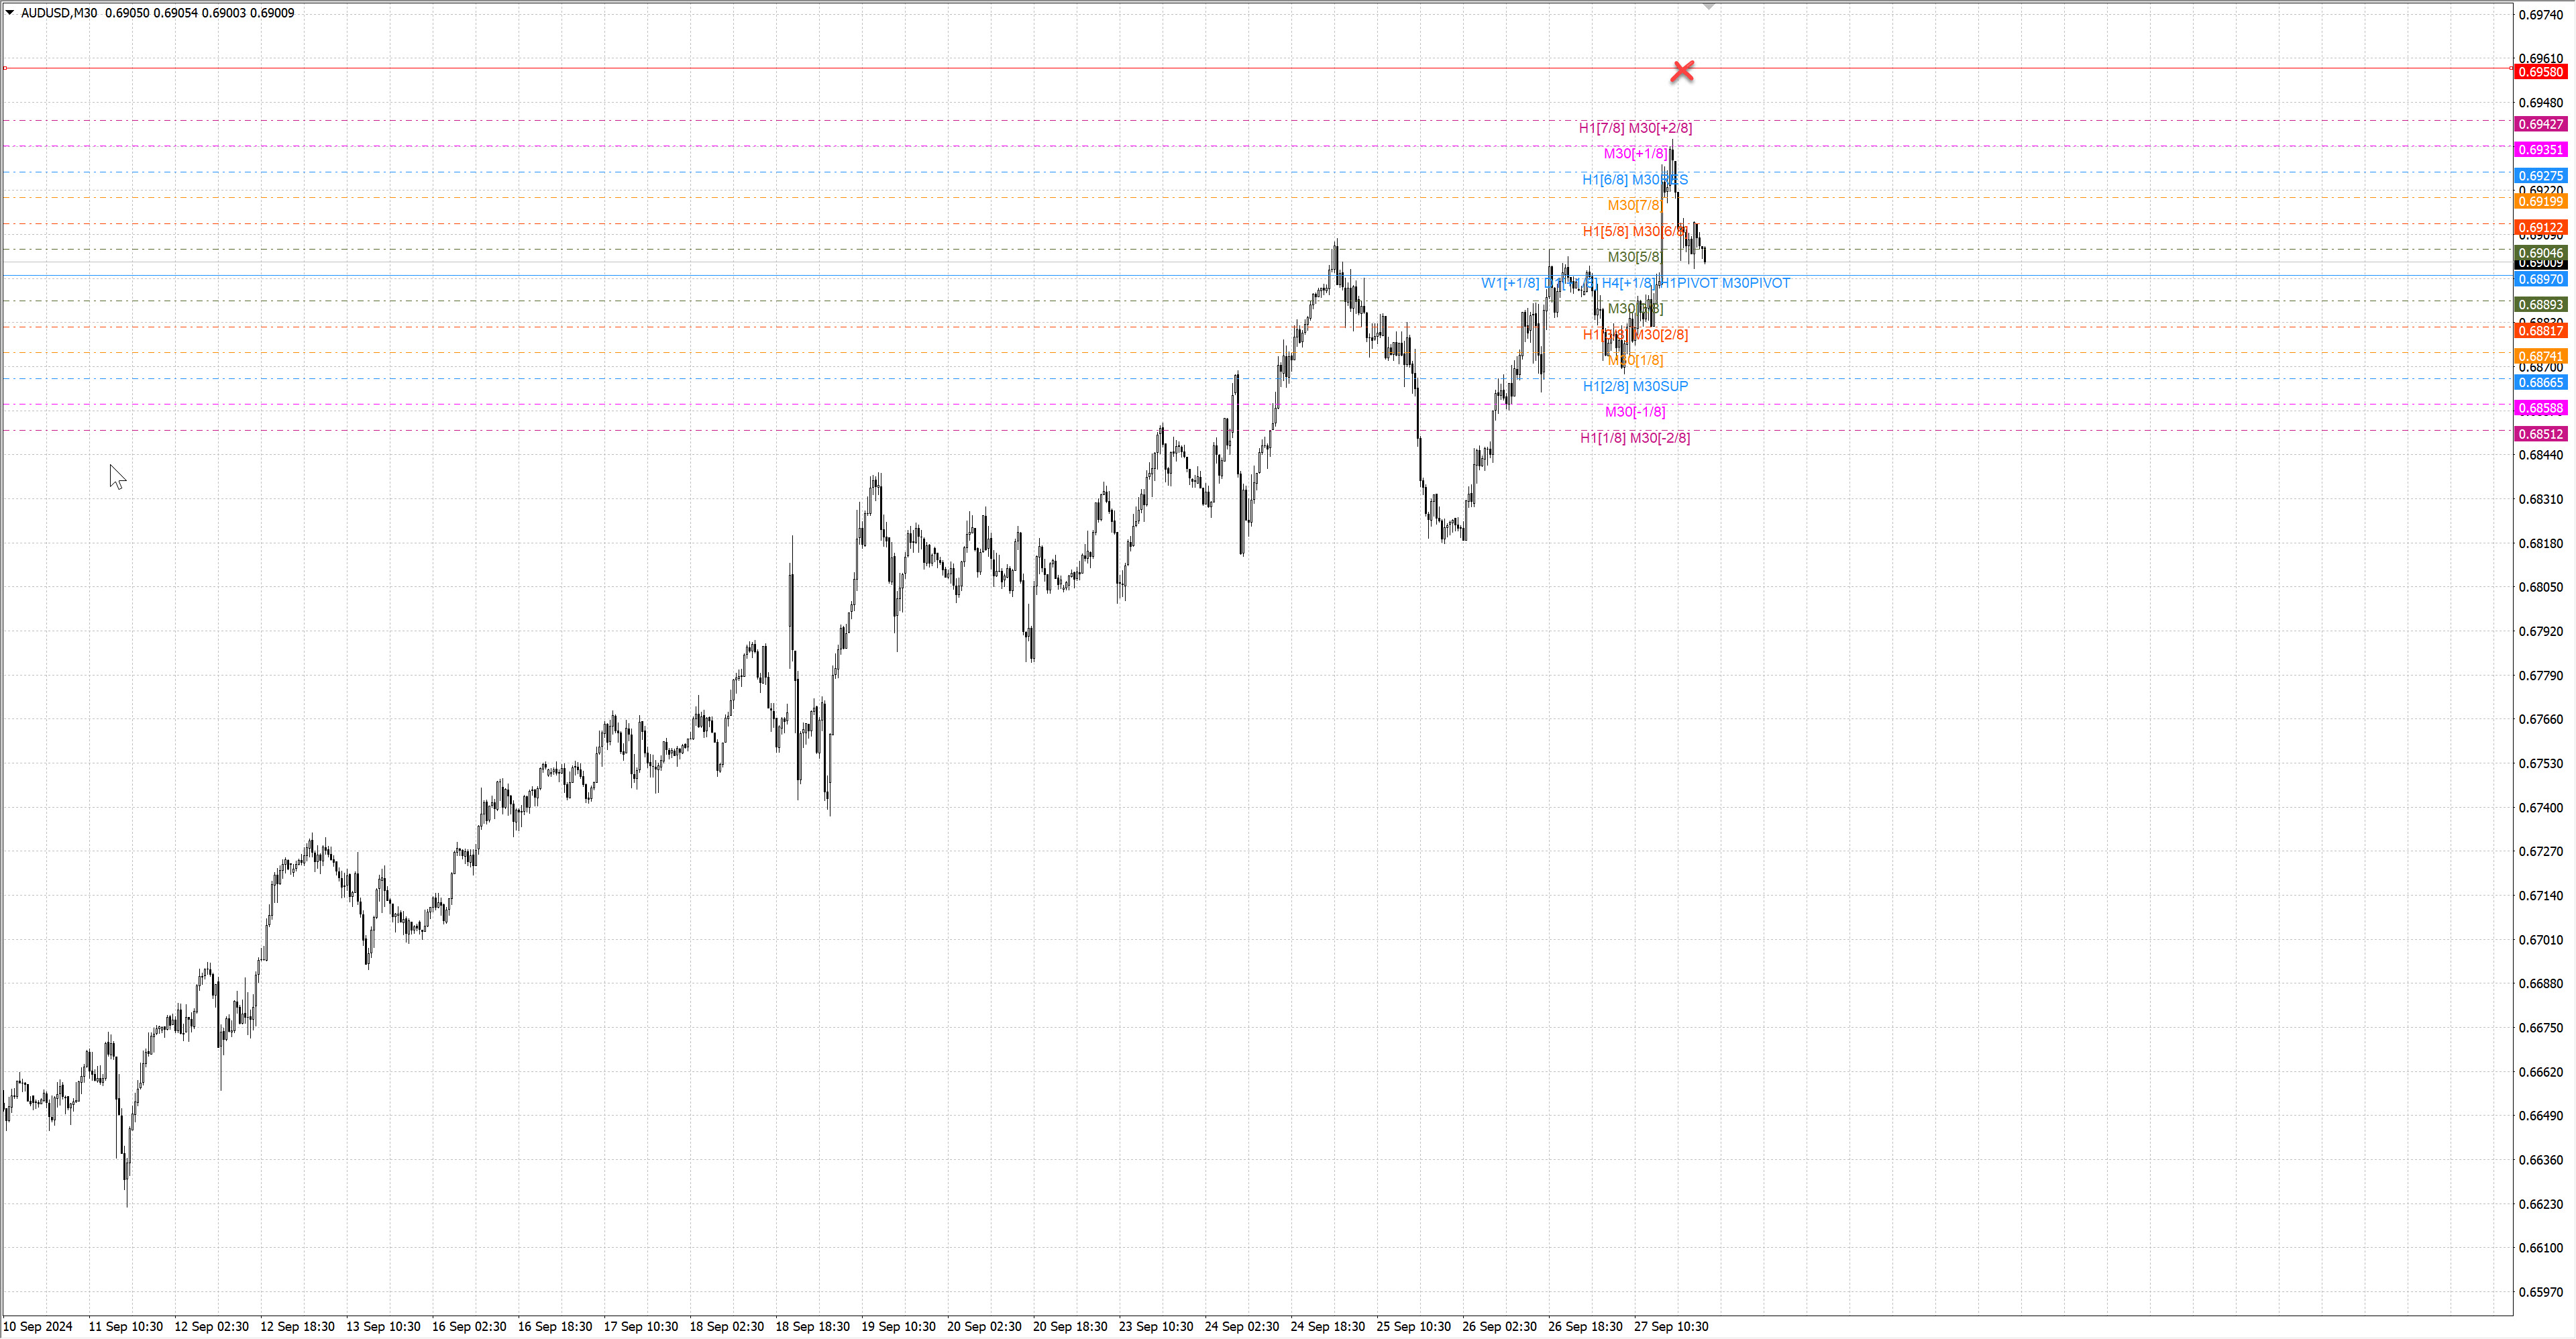Screen dimensions: 2576x1339
Task: Click the 10 Sep 2024 date label
Action: tap(38, 1326)
